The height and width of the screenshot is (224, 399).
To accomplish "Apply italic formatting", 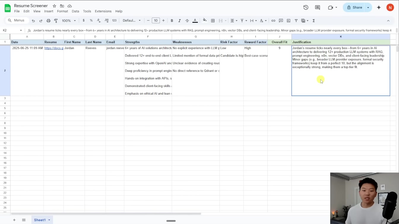I will pos(179,20).
